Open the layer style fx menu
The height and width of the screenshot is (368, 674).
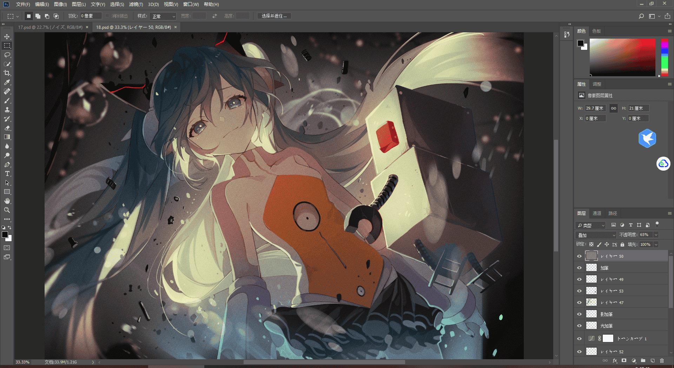(x=615, y=361)
